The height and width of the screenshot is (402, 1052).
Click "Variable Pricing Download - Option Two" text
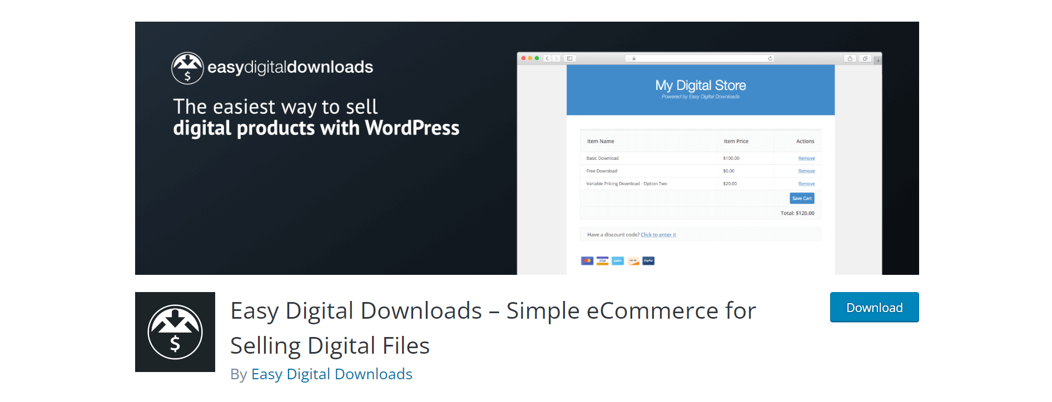click(x=627, y=184)
